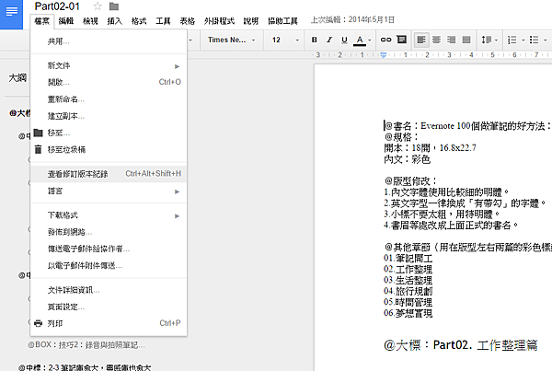Viewport: 552px width, 371px height.
Task: Toggle underline formatting
Action: 344,40
